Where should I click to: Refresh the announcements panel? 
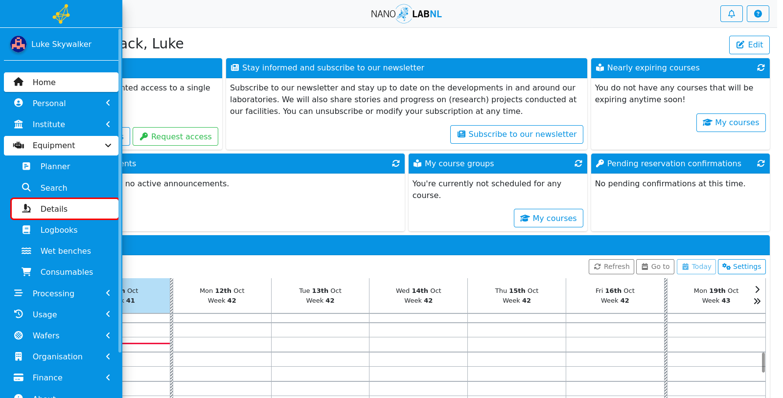point(395,163)
